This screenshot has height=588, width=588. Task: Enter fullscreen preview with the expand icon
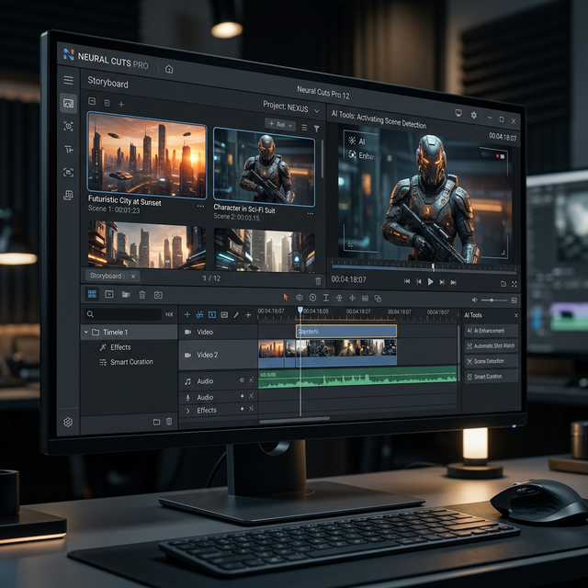[513, 283]
